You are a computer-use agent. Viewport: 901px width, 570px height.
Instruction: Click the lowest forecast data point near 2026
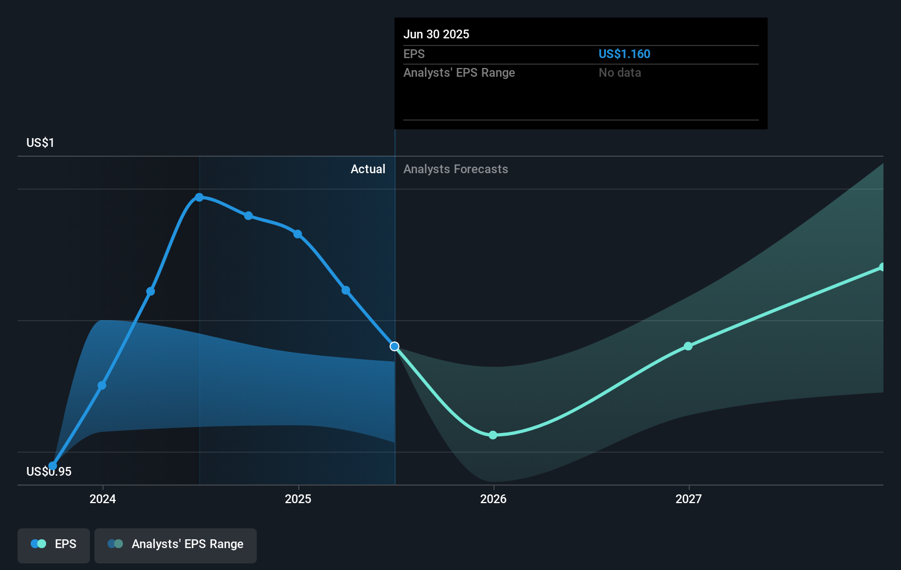pyautogui.click(x=493, y=435)
